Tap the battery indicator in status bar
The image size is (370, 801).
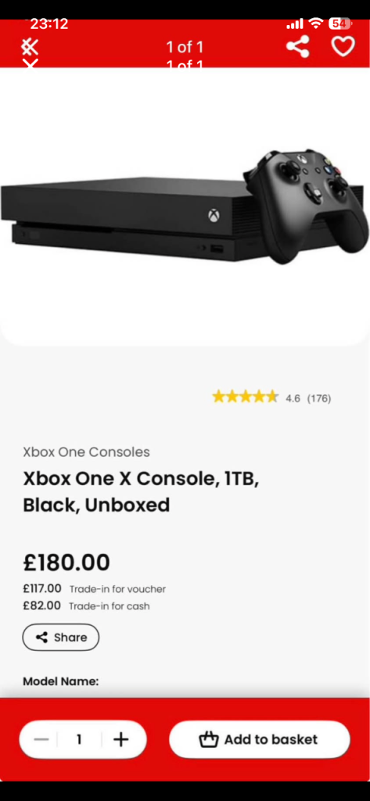[340, 23]
